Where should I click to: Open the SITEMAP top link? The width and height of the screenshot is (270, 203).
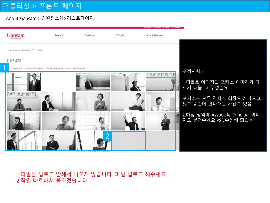166,27
